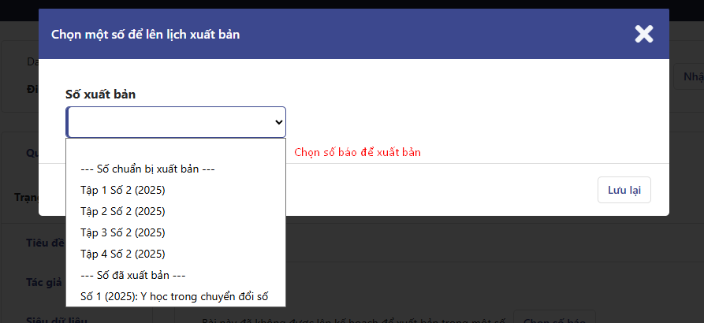Close the publication scheduling dialog with X
This screenshot has height=323, width=704.
(x=644, y=34)
